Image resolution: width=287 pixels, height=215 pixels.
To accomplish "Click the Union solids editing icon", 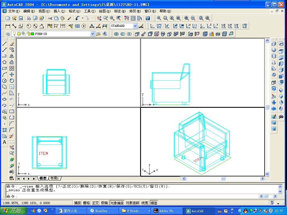I will pyautogui.click(x=116, y=34).
